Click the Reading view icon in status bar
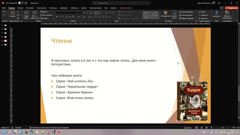The height and width of the screenshot is (135, 240). (207, 127)
